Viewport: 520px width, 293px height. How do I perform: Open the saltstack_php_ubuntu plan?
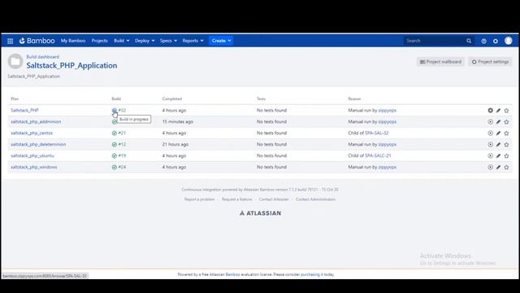(32, 155)
